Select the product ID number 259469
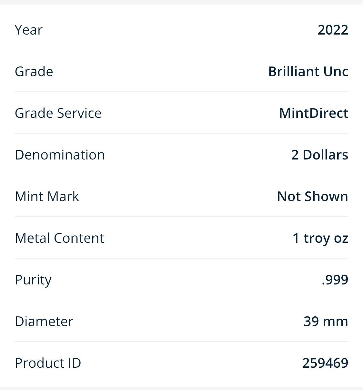Viewport: 363px width, 390px height. [325, 363]
